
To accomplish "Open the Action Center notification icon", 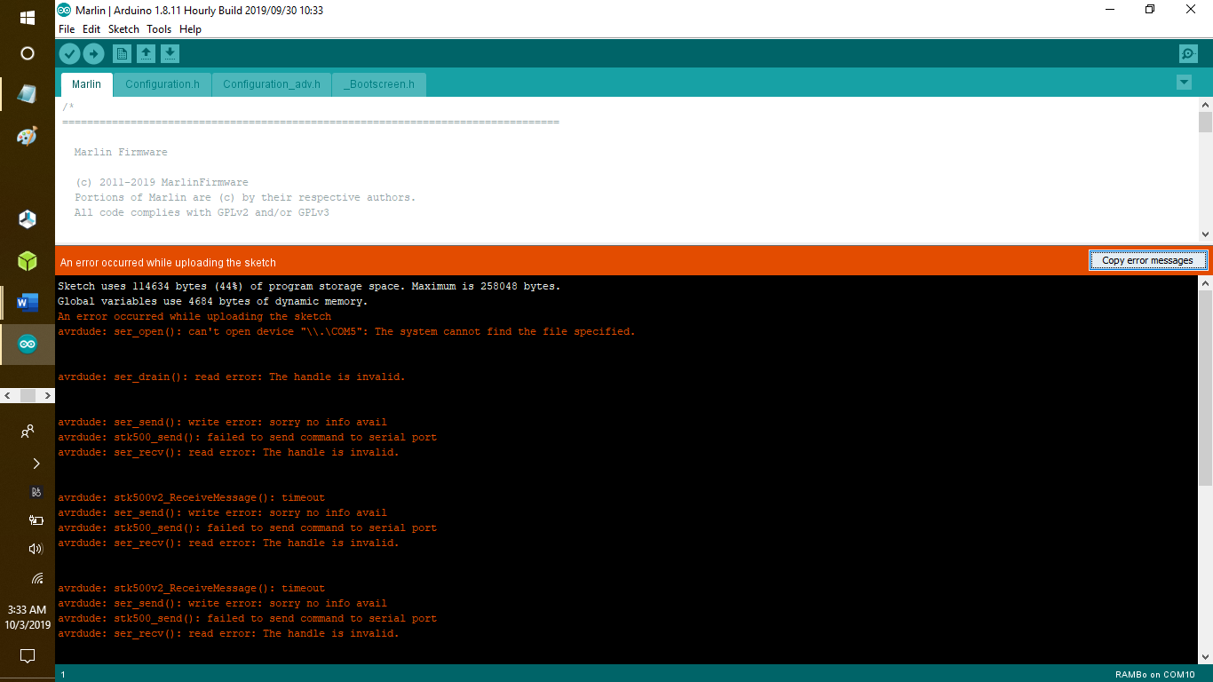I will tap(28, 656).
